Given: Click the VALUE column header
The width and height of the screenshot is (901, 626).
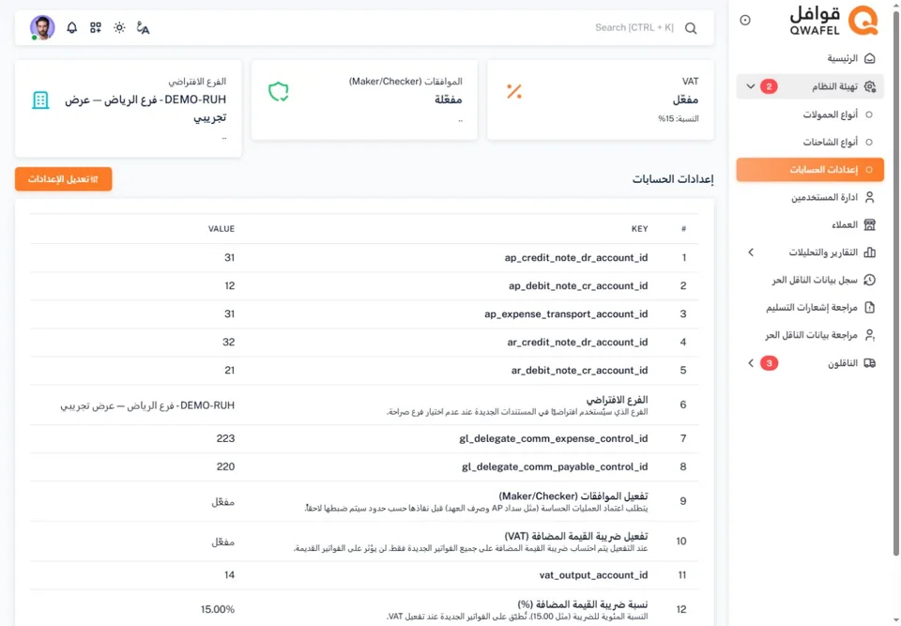Looking at the screenshot, I should 221,229.
